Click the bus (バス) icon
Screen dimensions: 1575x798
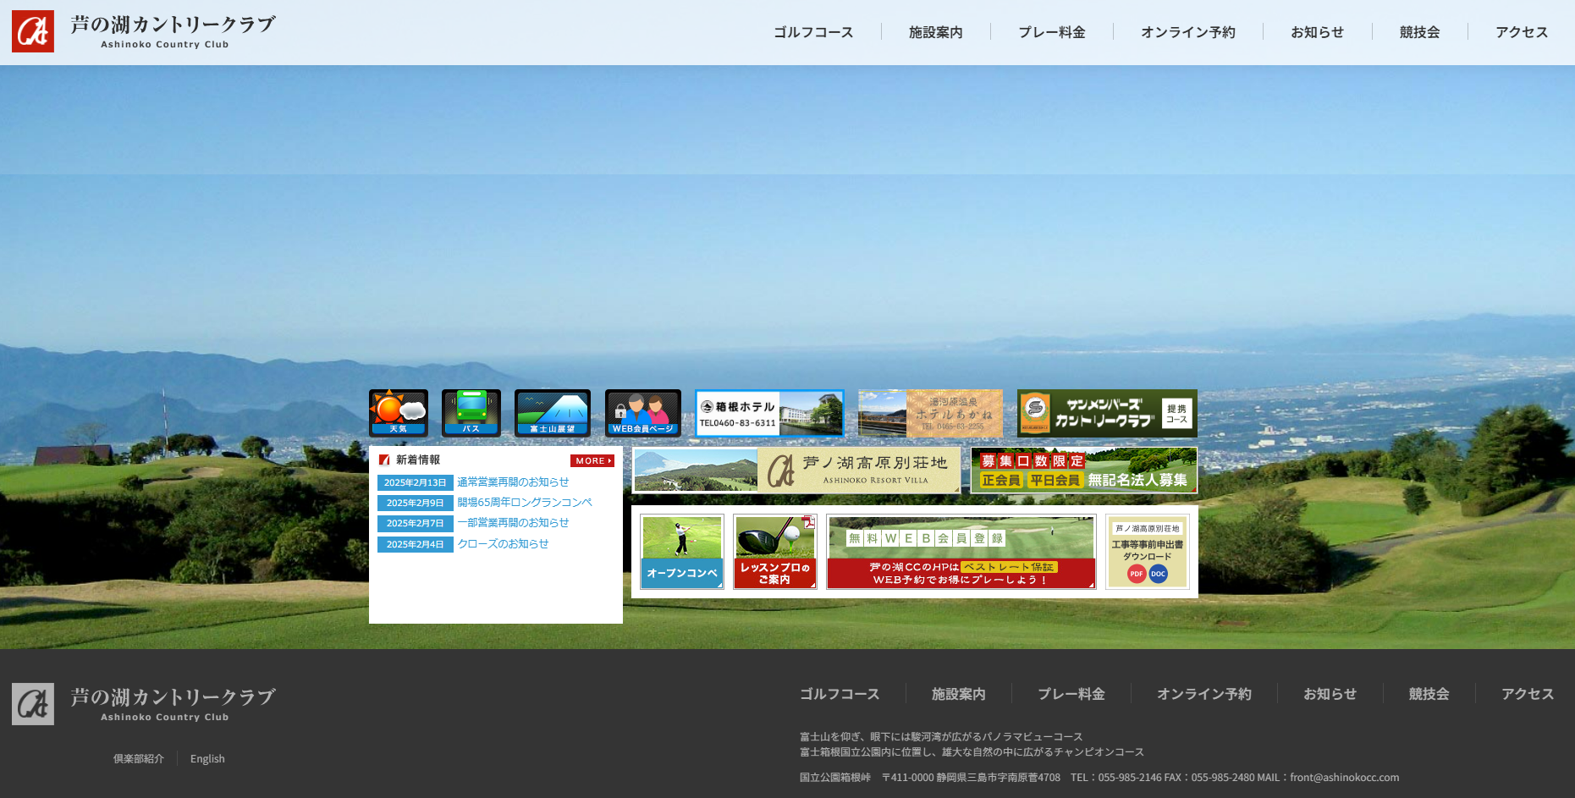click(471, 412)
